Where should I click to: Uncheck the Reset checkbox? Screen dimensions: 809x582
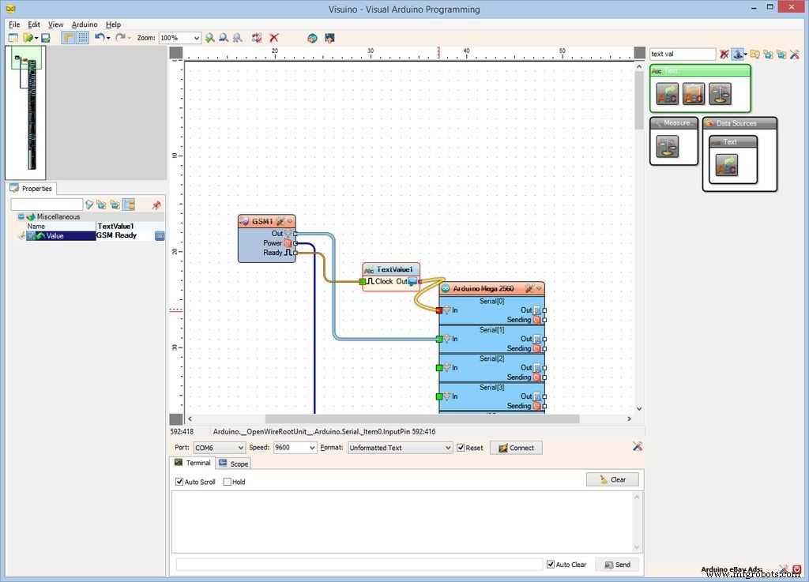[461, 448]
